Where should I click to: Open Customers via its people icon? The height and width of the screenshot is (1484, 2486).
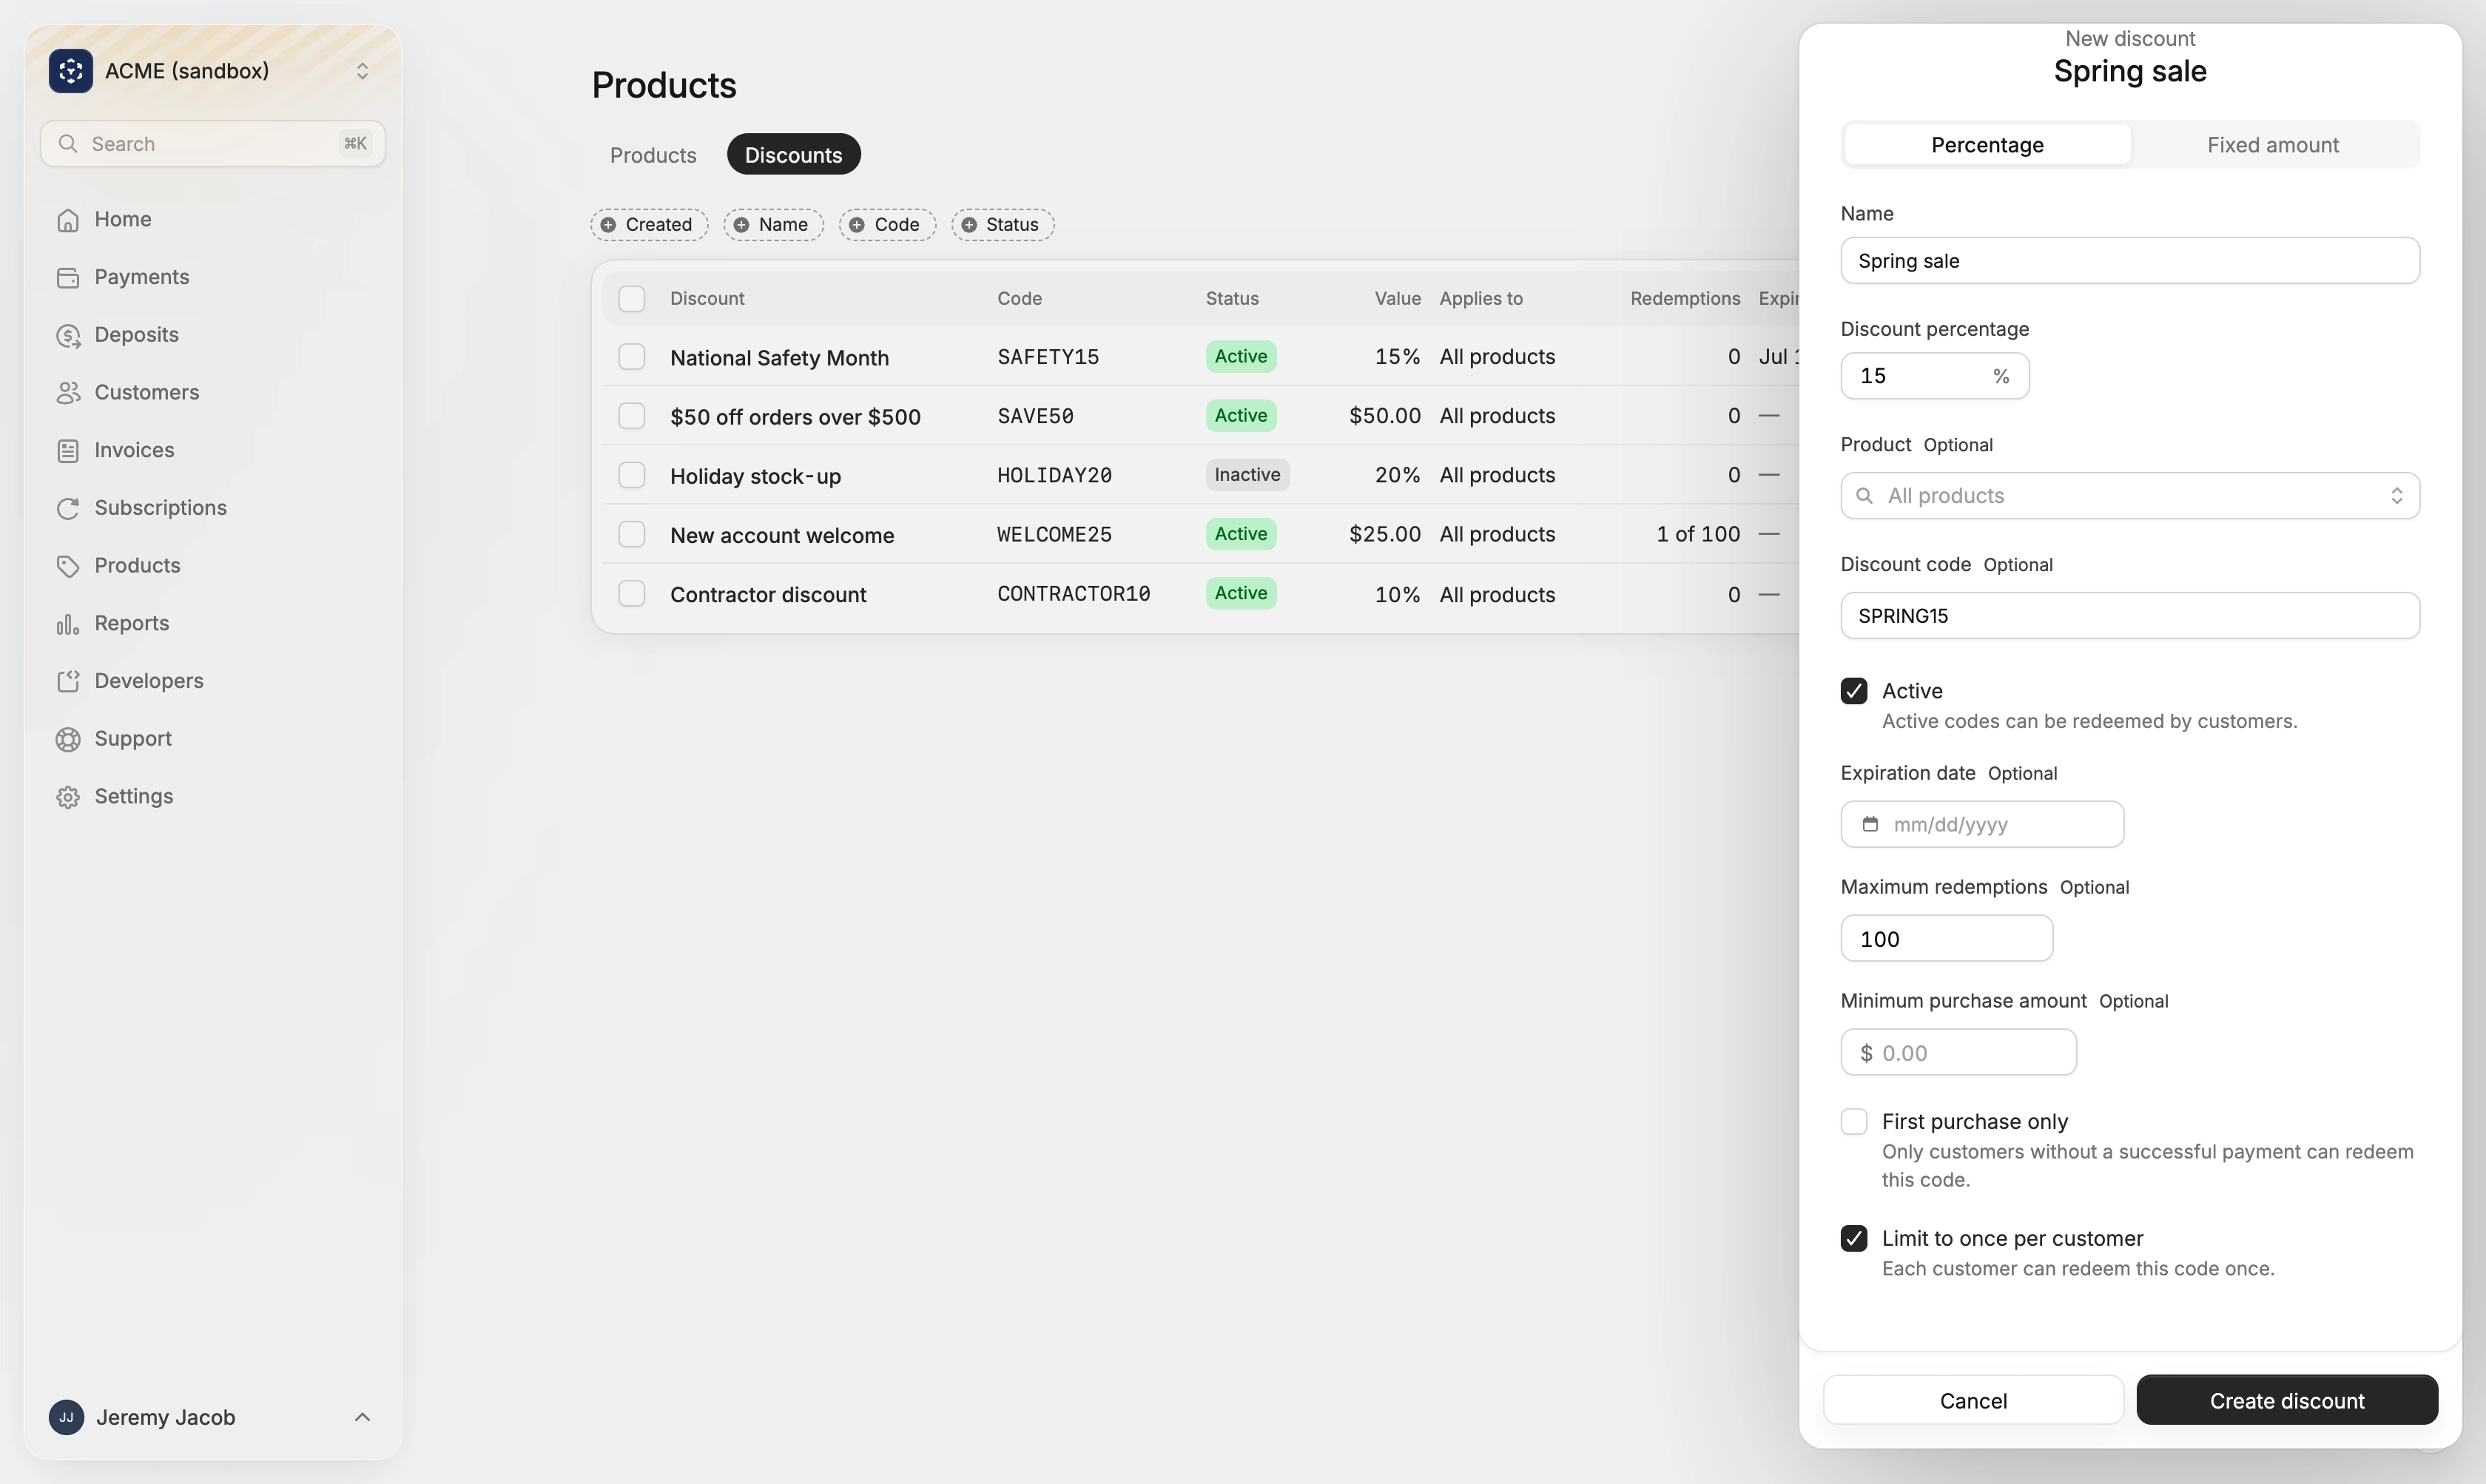(68, 393)
